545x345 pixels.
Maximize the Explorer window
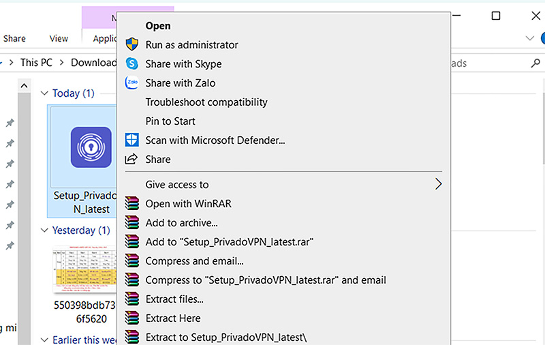coord(496,16)
